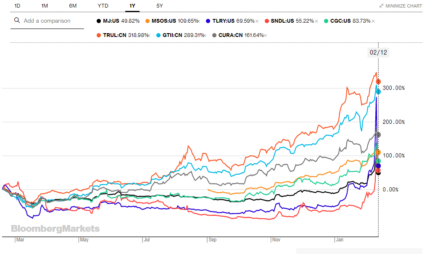Click the orange MSOS:US legend dot
The height and width of the screenshot is (254, 427).
148,21
